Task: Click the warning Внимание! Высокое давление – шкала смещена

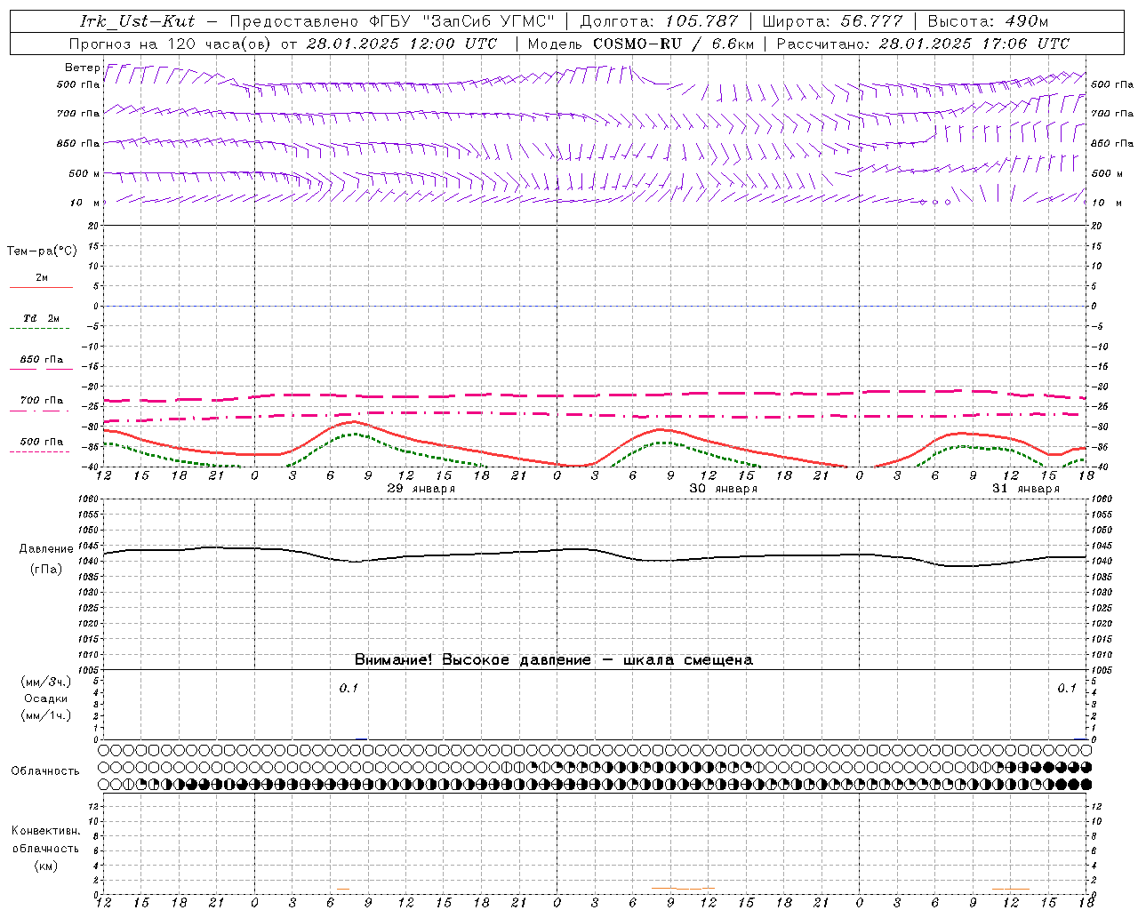Action: [554, 659]
